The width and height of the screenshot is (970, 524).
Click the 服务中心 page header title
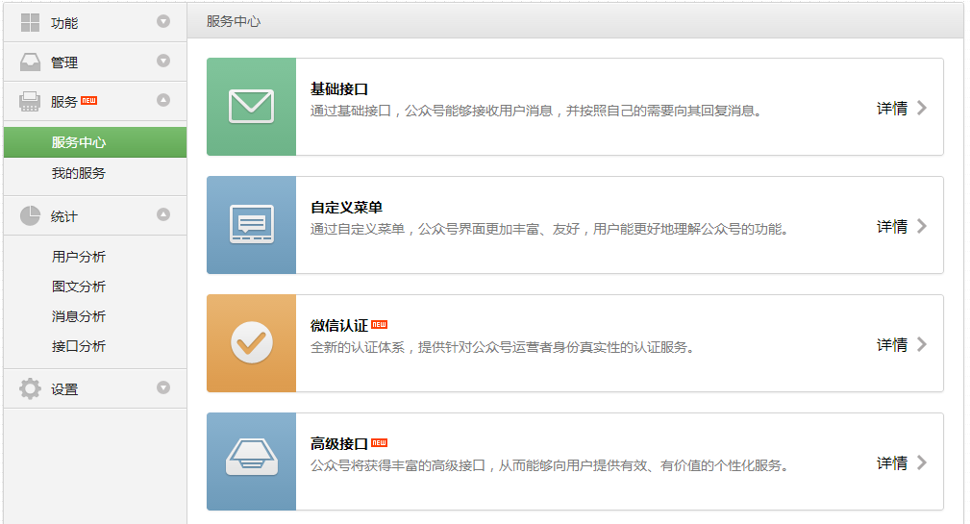tap(234, 21)
